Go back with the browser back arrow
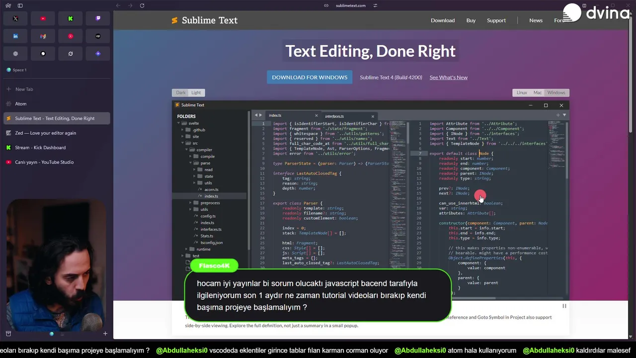The image size is (636, 358). (118, 5)
